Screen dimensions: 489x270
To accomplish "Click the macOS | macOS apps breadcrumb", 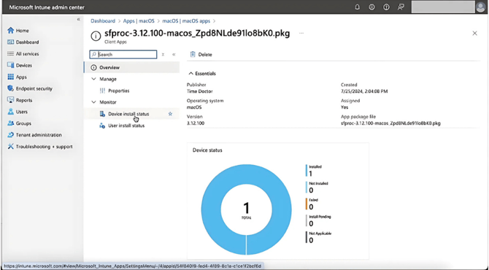I will [186, 21].
